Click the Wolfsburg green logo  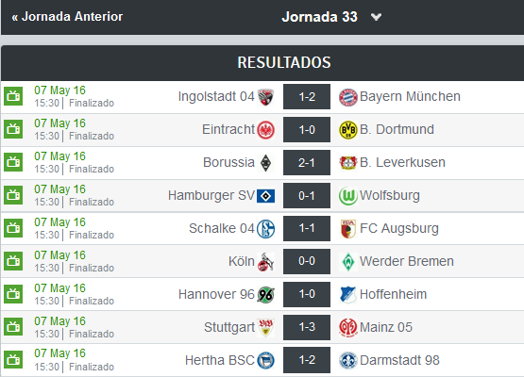(347, 196)
